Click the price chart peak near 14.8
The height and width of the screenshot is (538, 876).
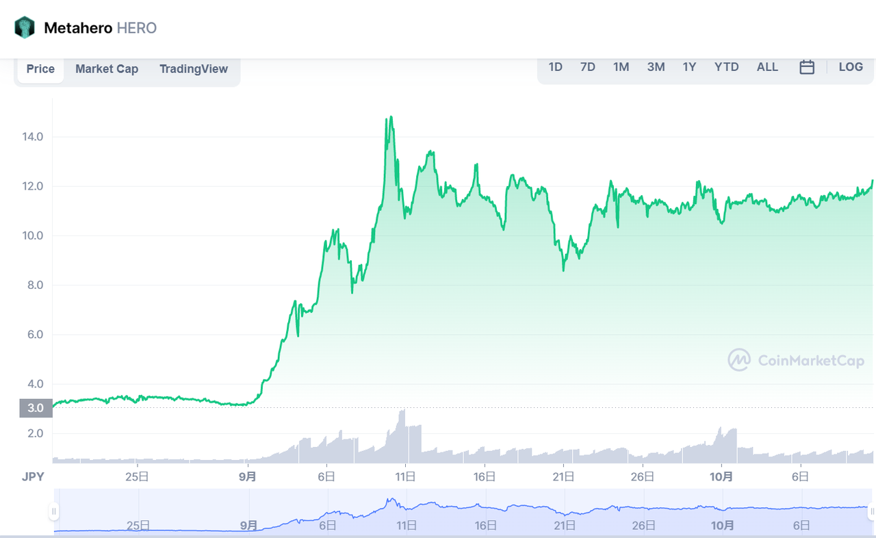(x=390, y=118)
